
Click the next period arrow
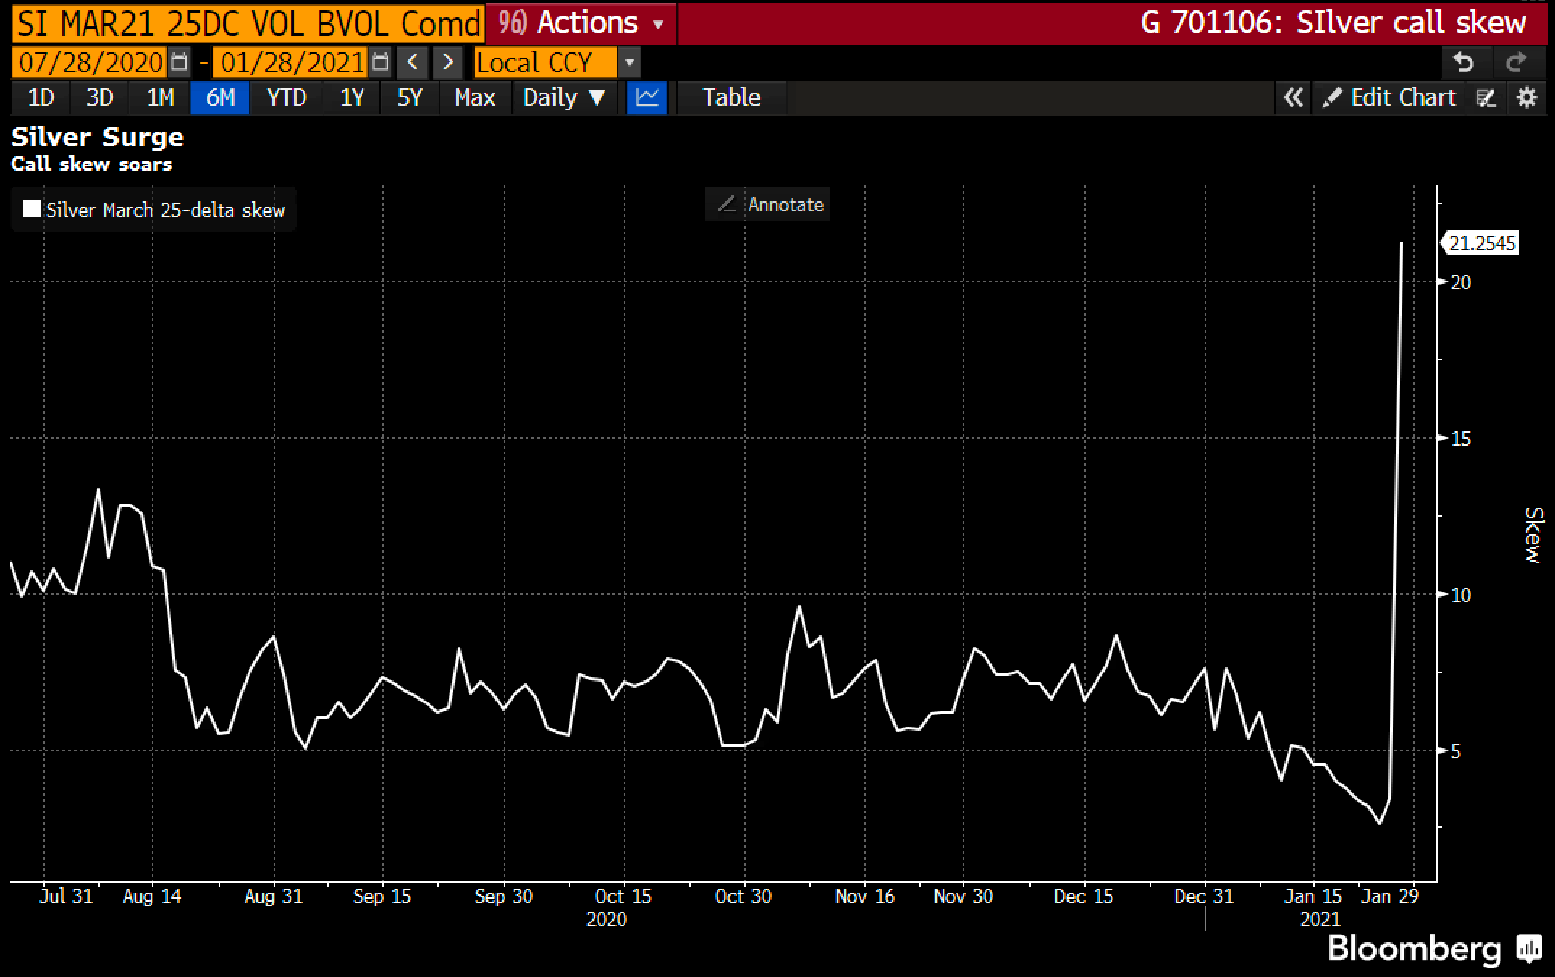click(x=447, y=62)
